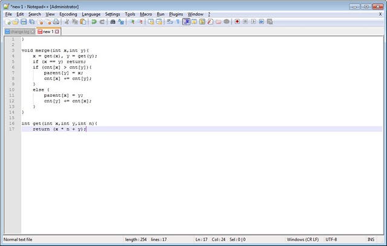Open Find with the binoculars icon
Image resolution: width=387 pixels, height=246 pixels.
tap(113, 22)
